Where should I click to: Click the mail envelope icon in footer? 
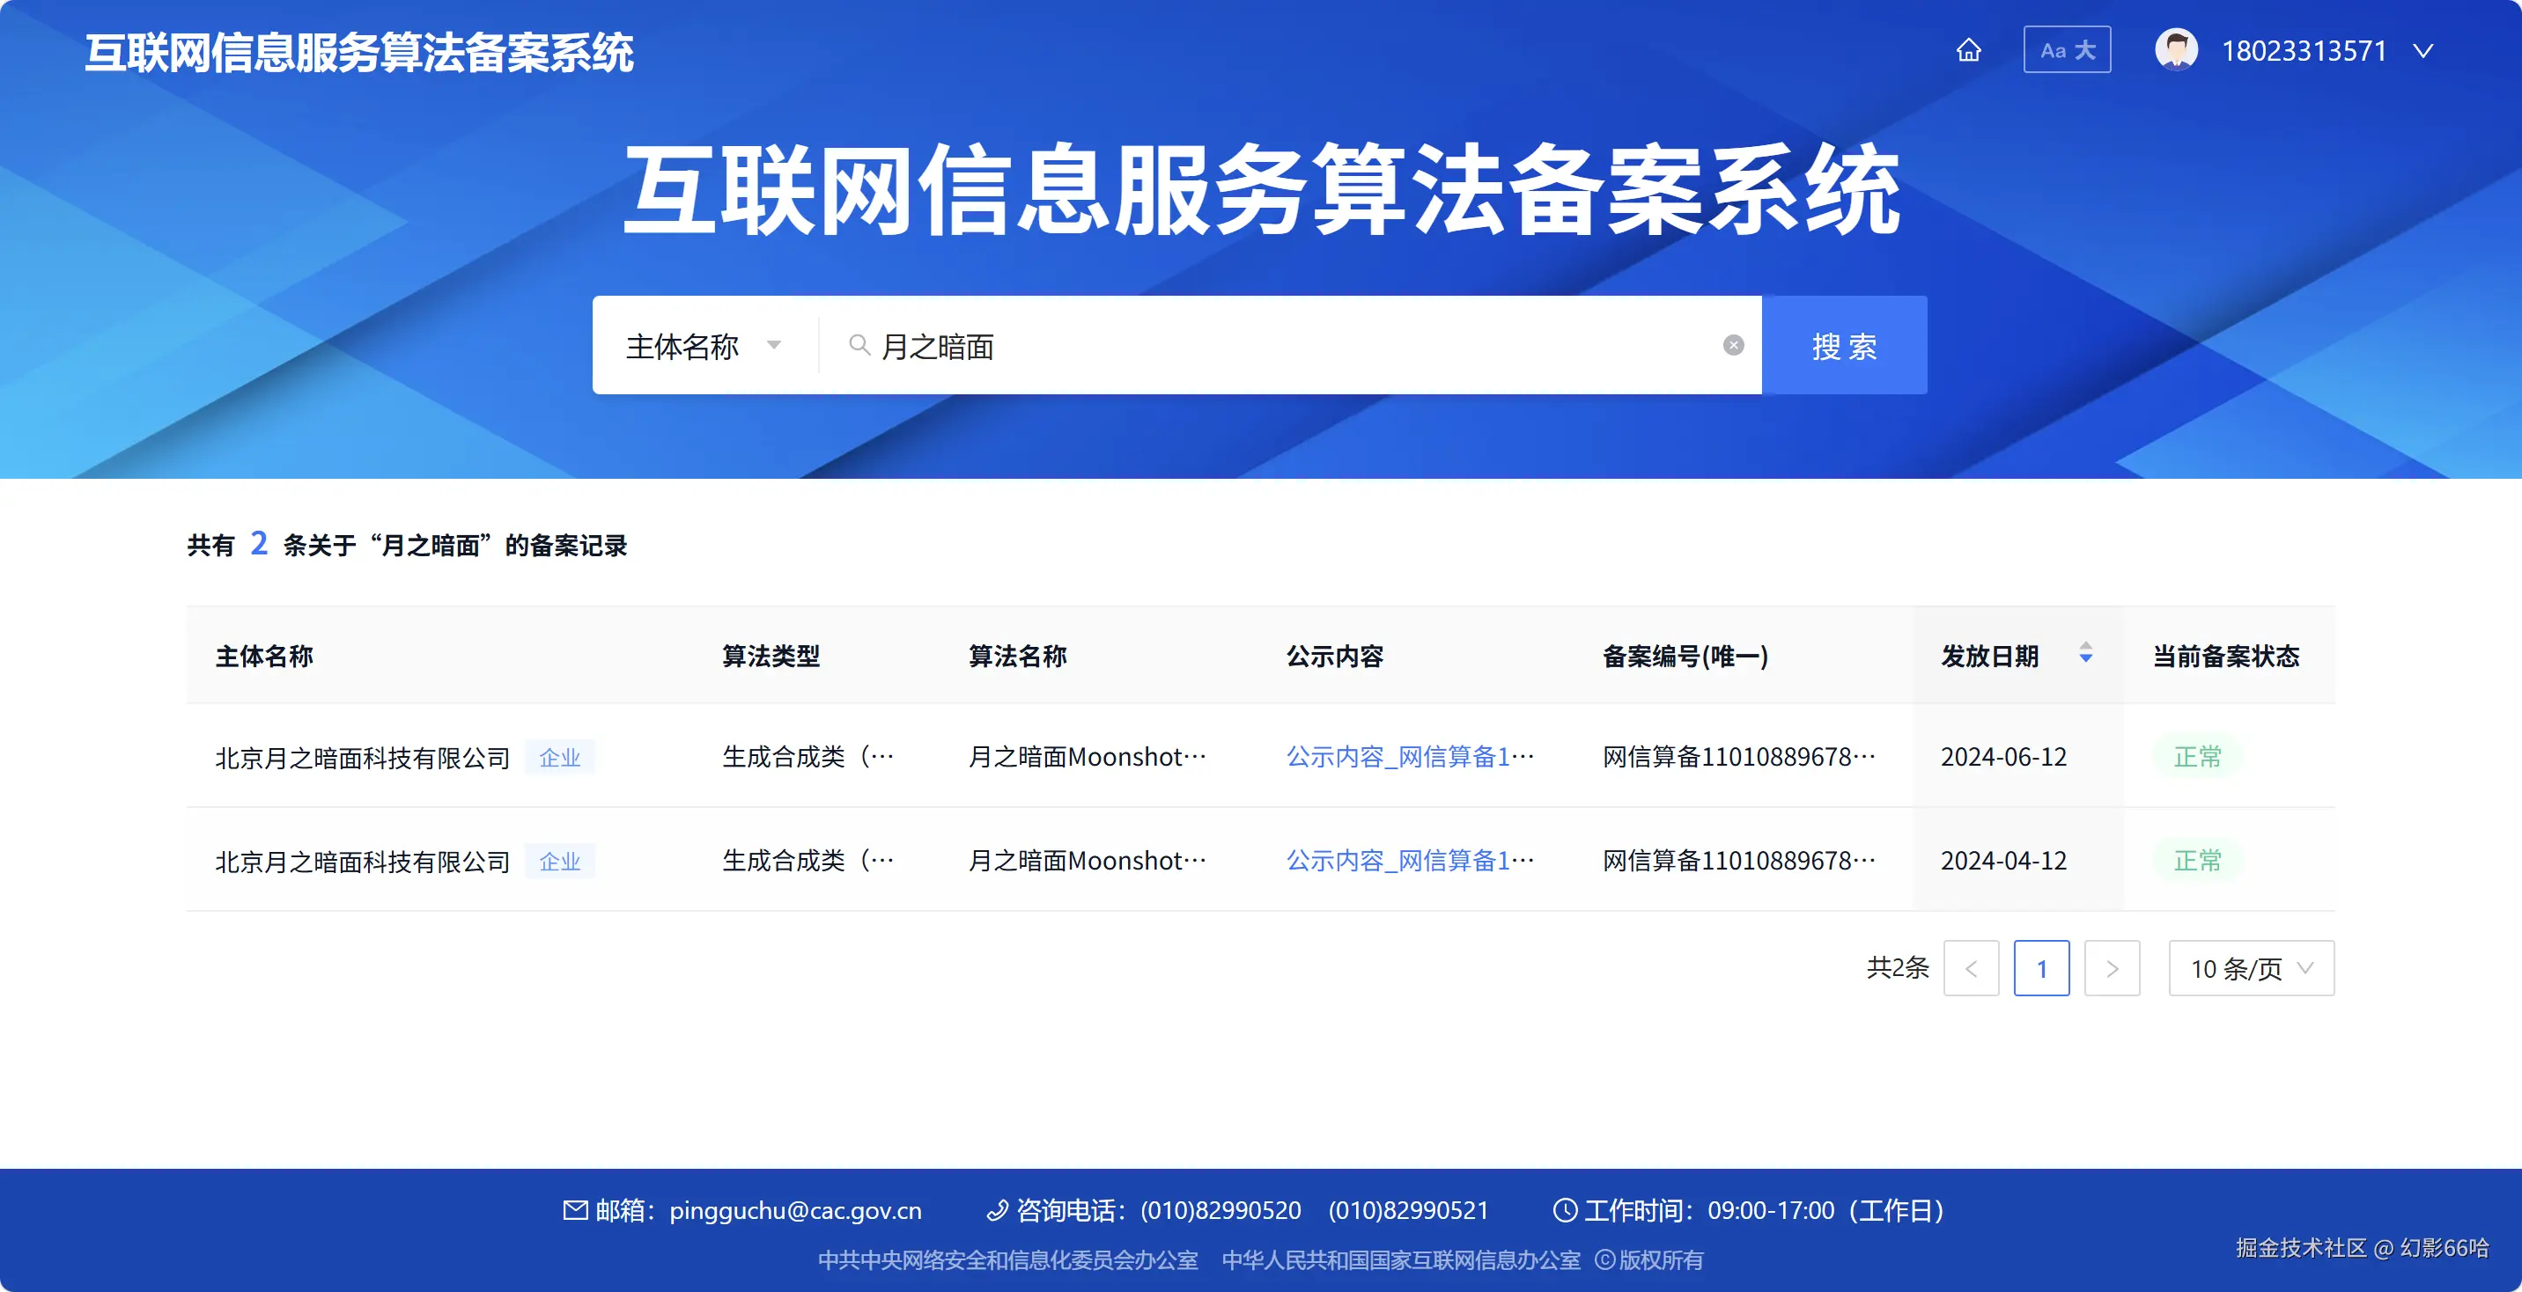[576, 1210]
